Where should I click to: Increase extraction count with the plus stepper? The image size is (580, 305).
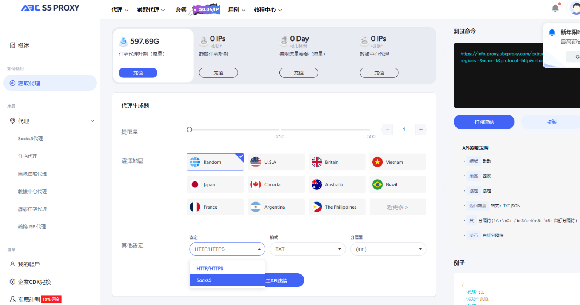click(x=420, y=129)
